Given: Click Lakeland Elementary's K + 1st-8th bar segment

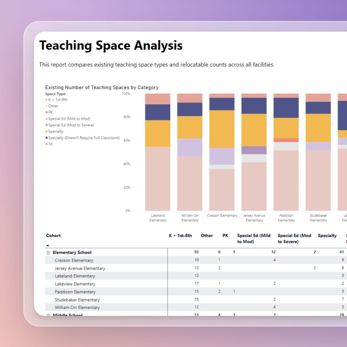Looking at the screenshot, I should point(158,179).
